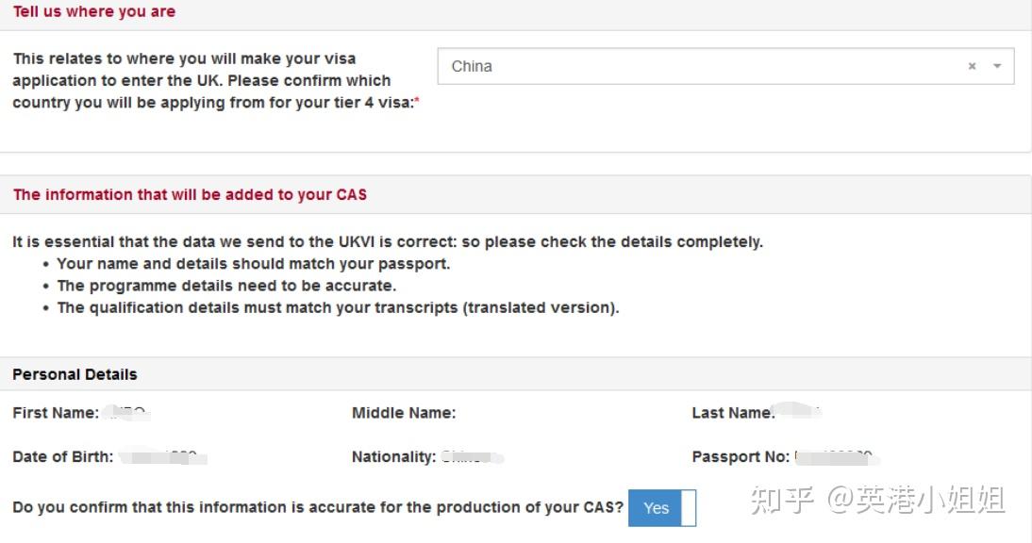The height and width of the screenshot is (543, 1032).
Task: Open the country dropdown arrow
Action: (x=997, y=66)
